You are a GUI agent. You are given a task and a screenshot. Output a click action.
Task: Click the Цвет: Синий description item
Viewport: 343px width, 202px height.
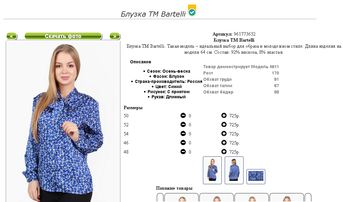[x=168, y=87]
